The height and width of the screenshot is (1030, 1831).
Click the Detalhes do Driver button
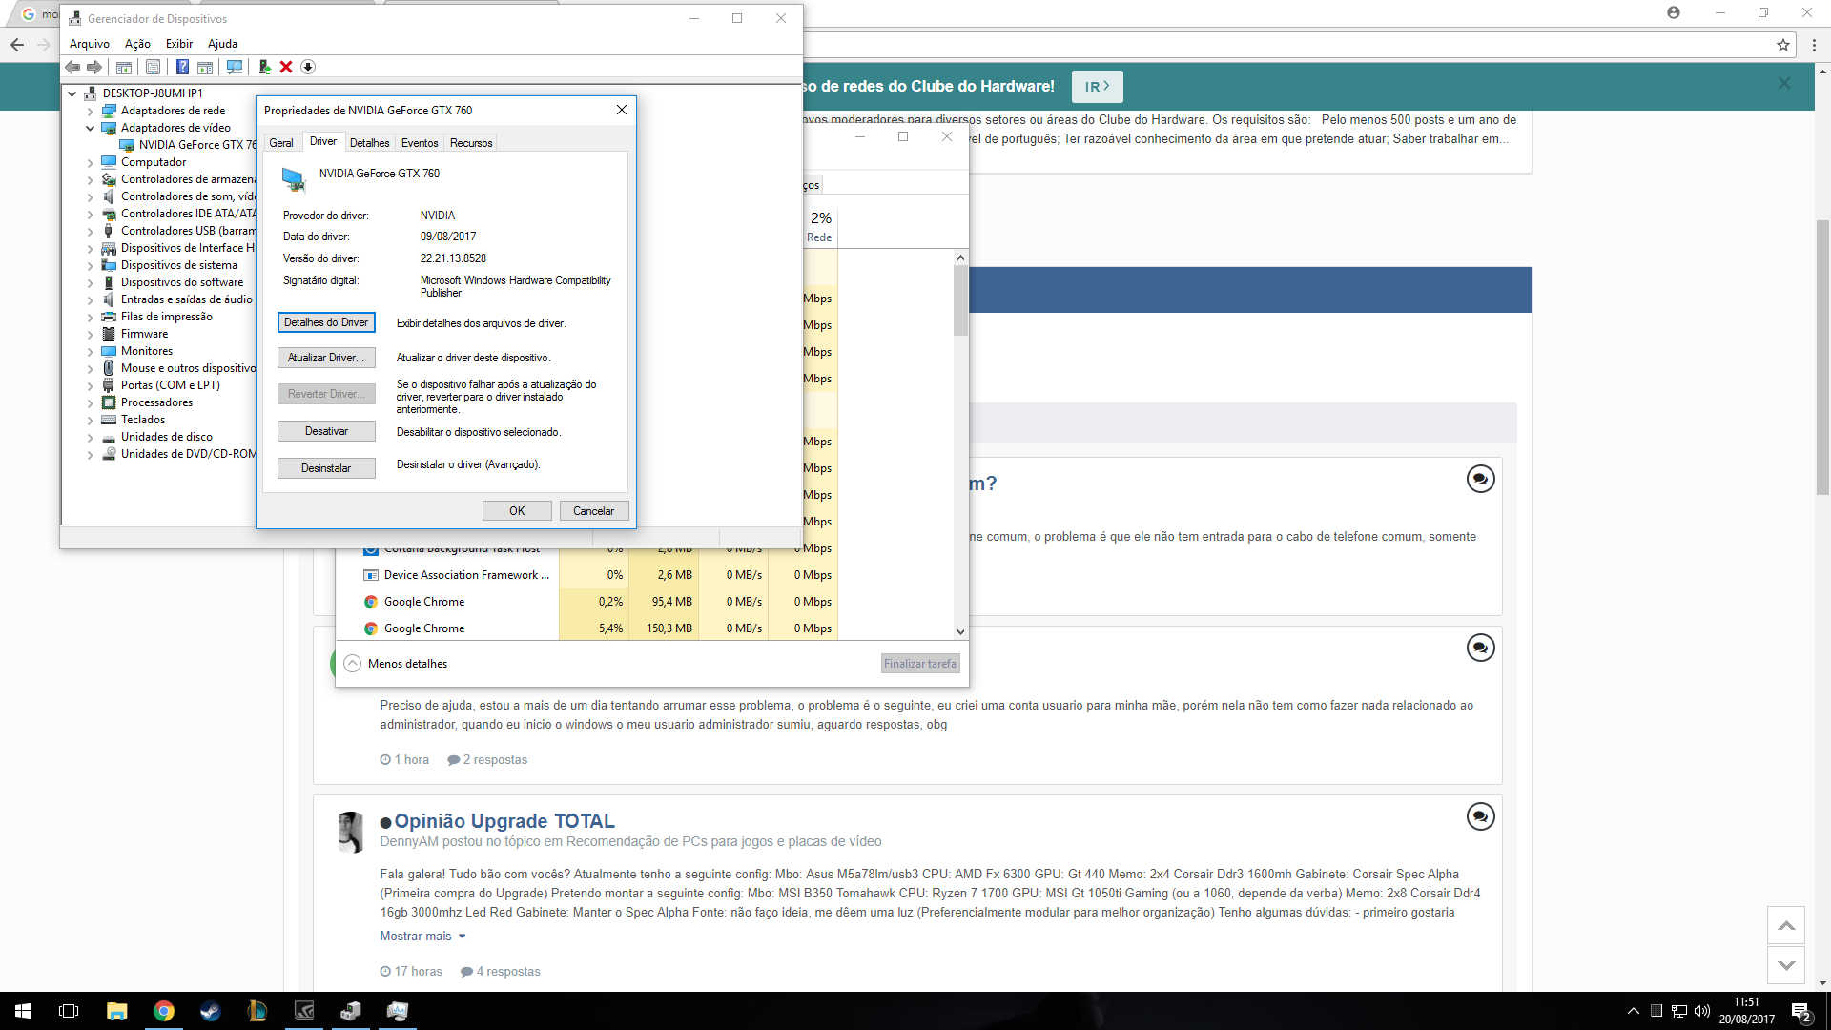[x=326, y=322]
